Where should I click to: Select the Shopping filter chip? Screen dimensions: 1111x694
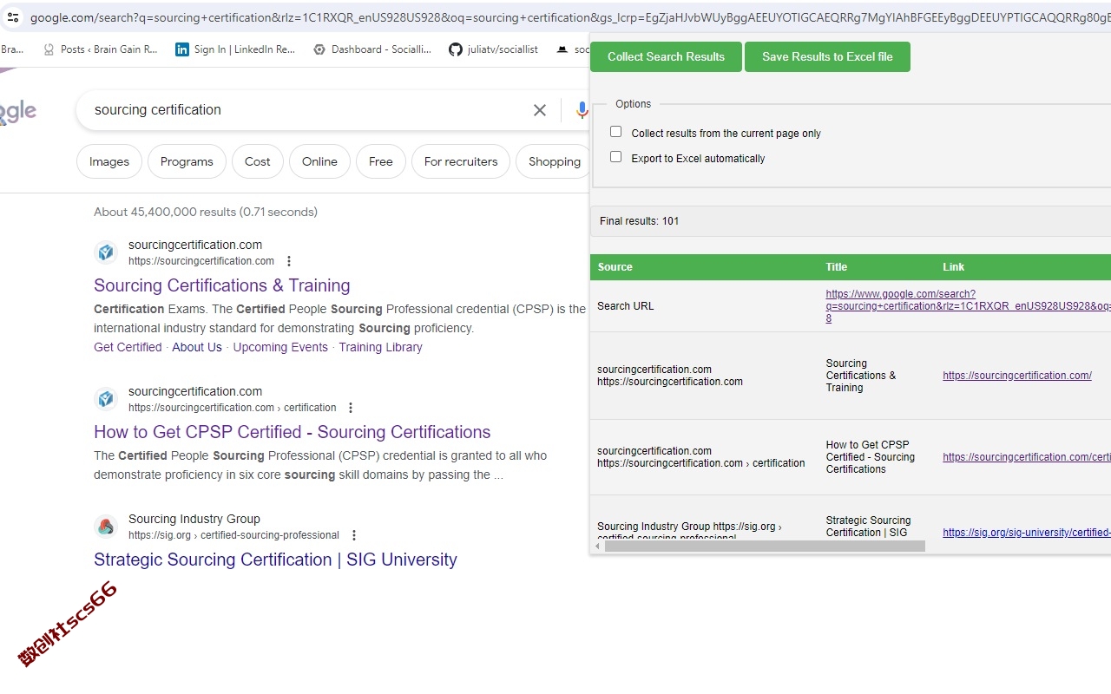coord(554,161)
